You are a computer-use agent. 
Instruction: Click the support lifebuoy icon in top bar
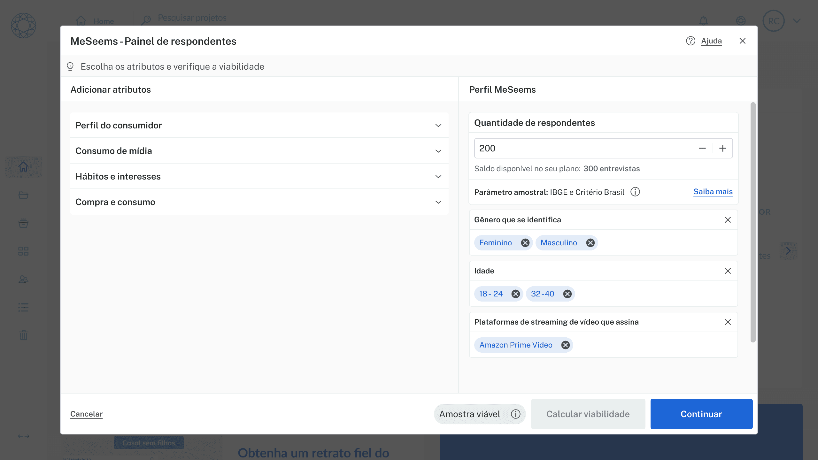[x=741, y=21]
